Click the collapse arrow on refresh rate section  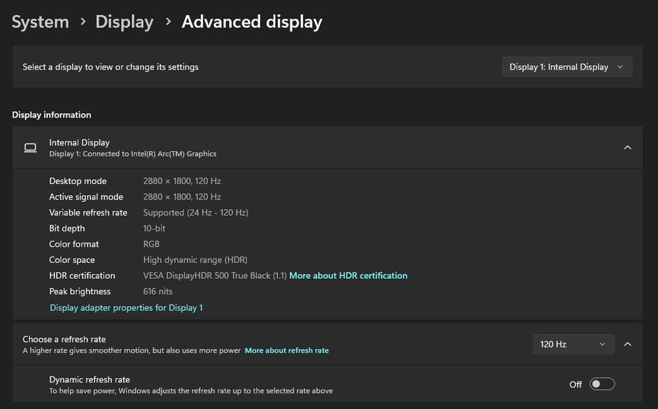click(627, 344)
